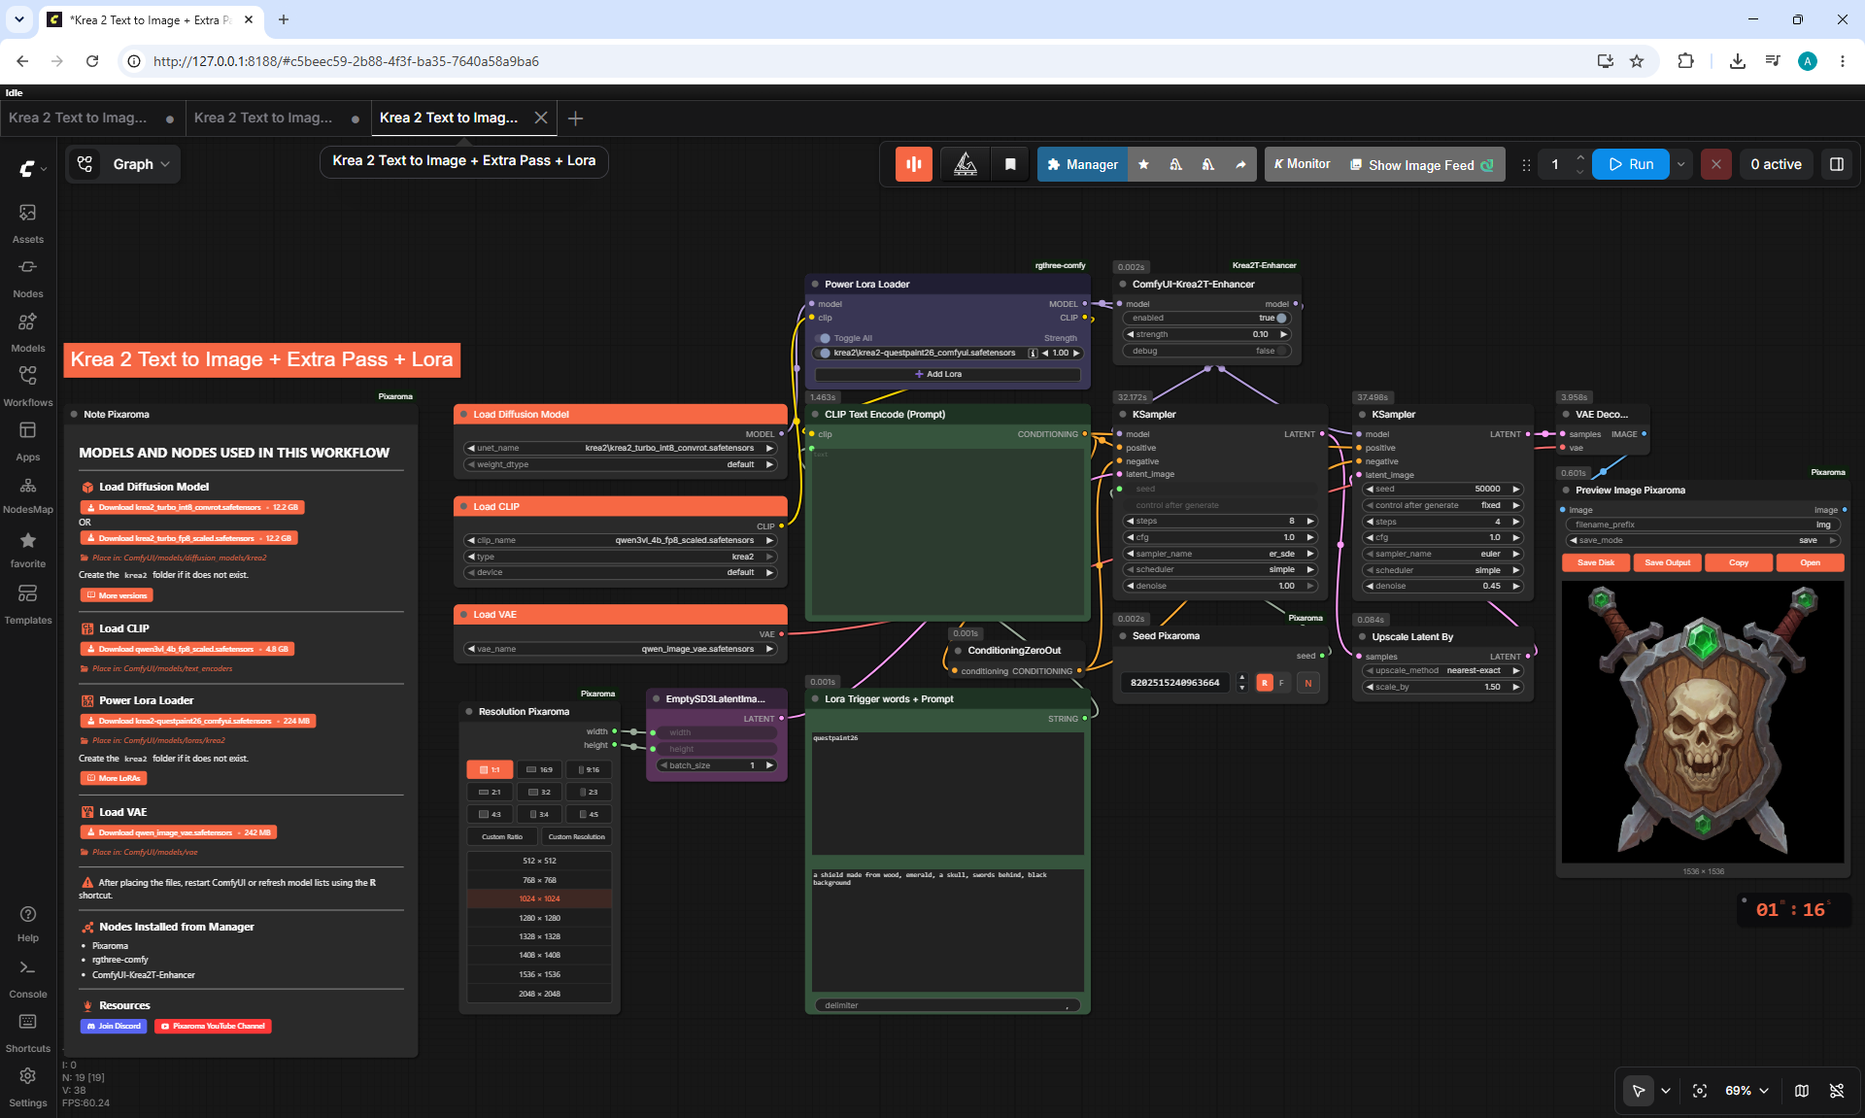Open the Templates sidebar panel
This screenshot has width=1865, height=1118.
pos(28,604)
